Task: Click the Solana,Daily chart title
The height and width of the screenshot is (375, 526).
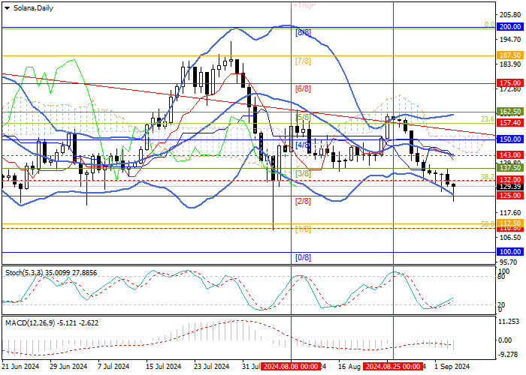Action: click(x=33, y=8)
